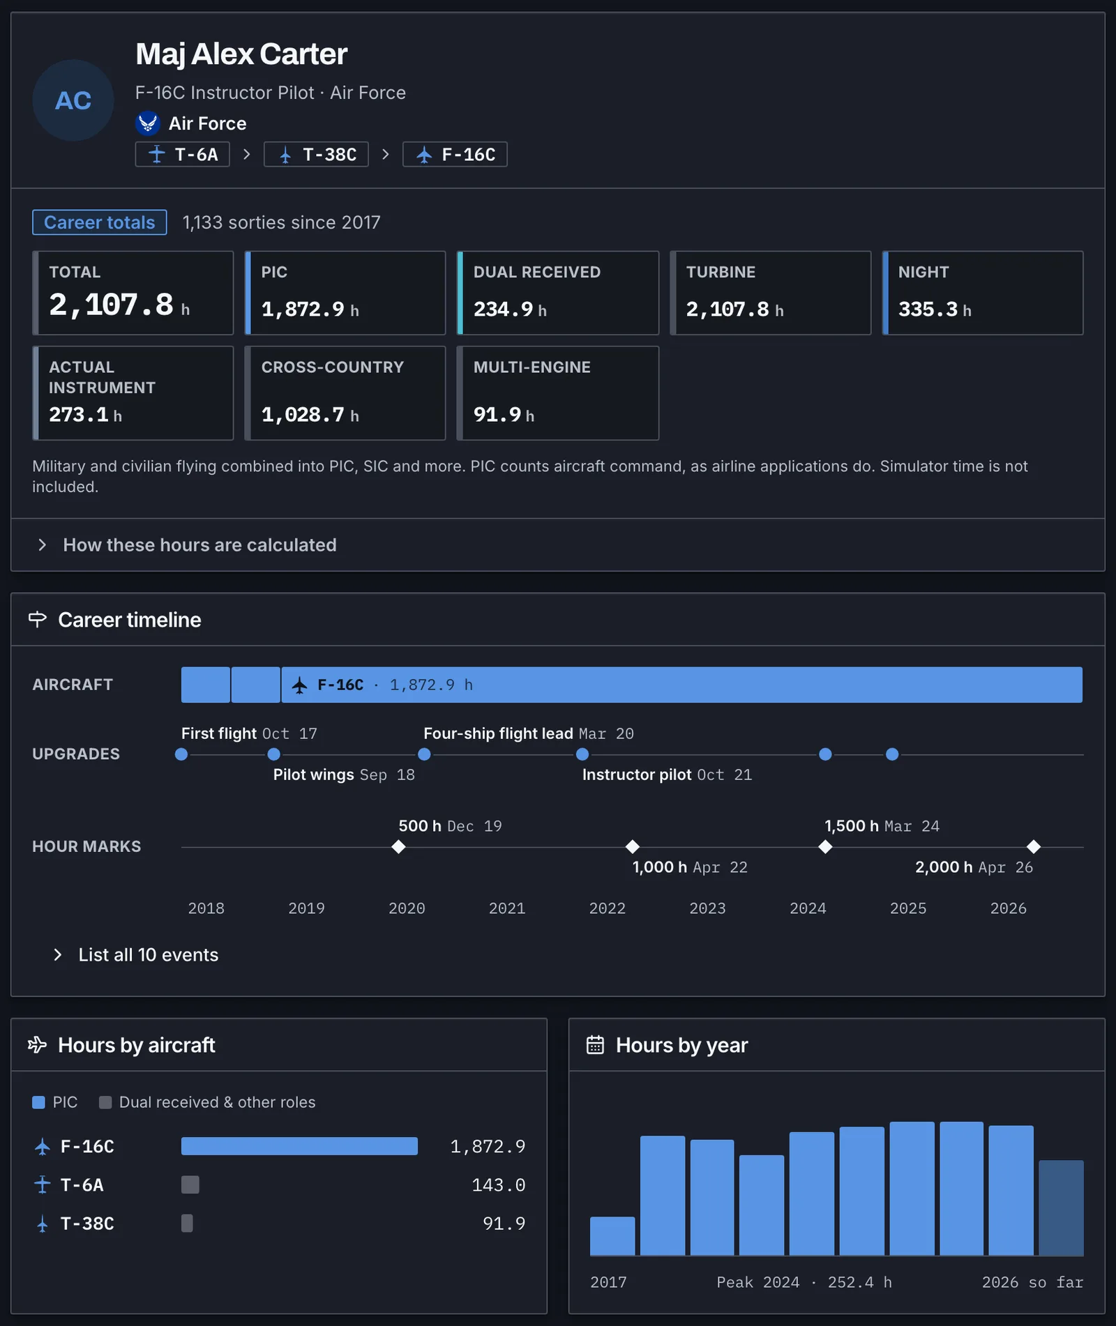Open the CROSS-COUNTRY hours card

pyautogui.click(x=345, y=393)
